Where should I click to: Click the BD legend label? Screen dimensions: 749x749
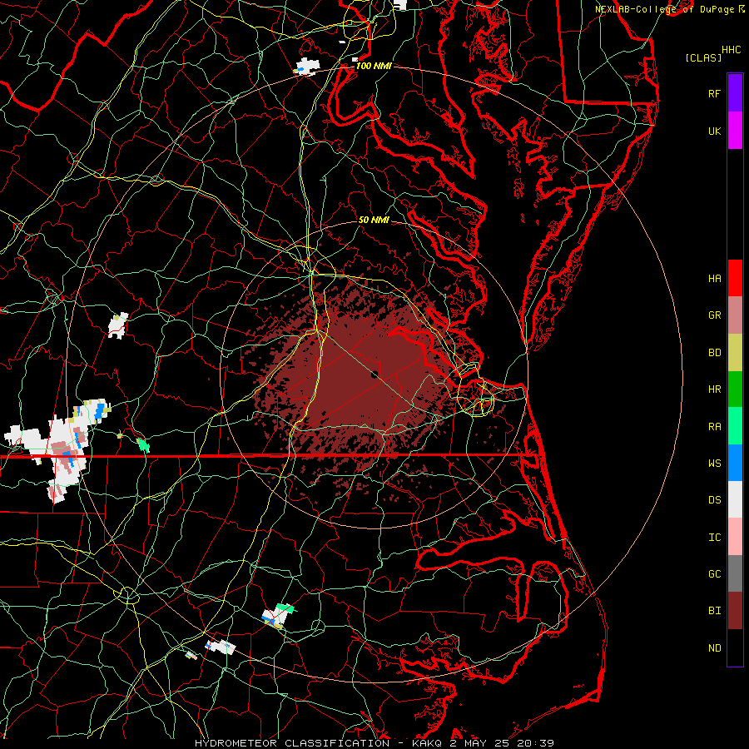714,353
